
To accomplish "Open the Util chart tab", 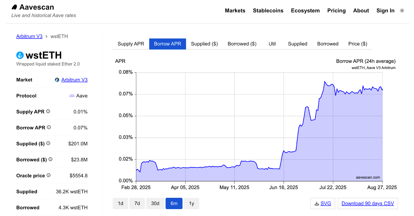I will coord(272,44).
